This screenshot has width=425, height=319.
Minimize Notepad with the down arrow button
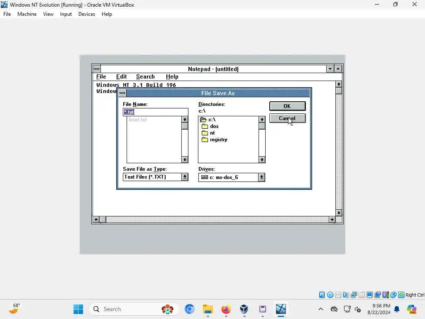(x=330, y=69)
